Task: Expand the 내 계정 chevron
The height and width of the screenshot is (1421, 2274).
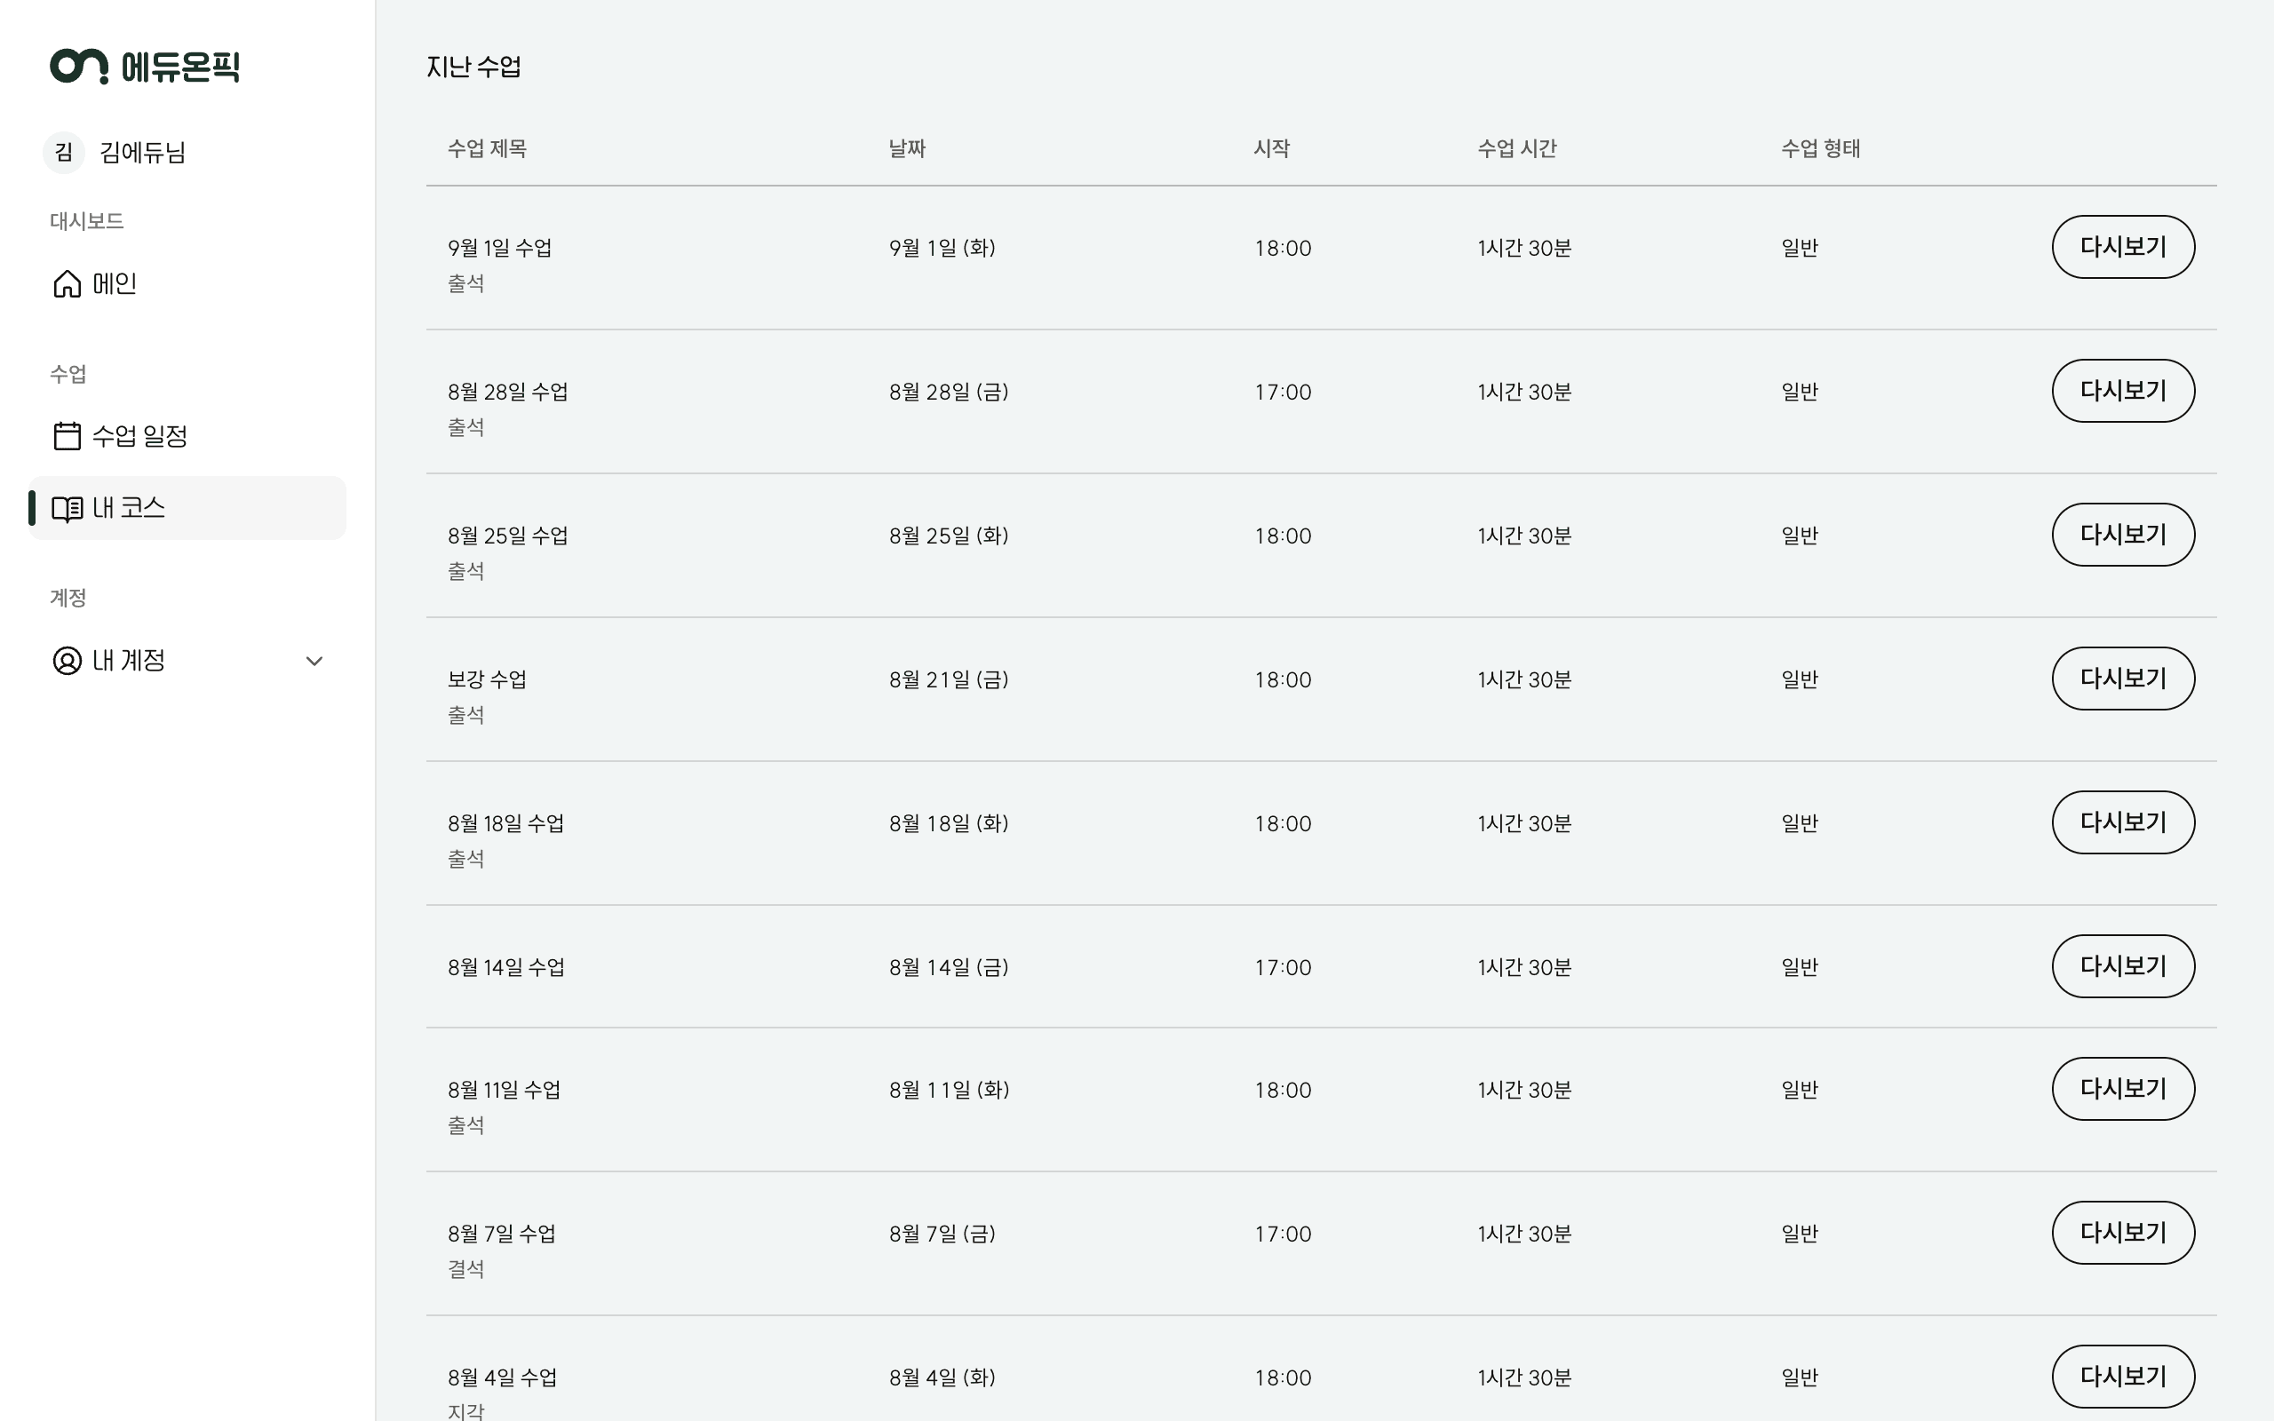Action: pos(314,661)
